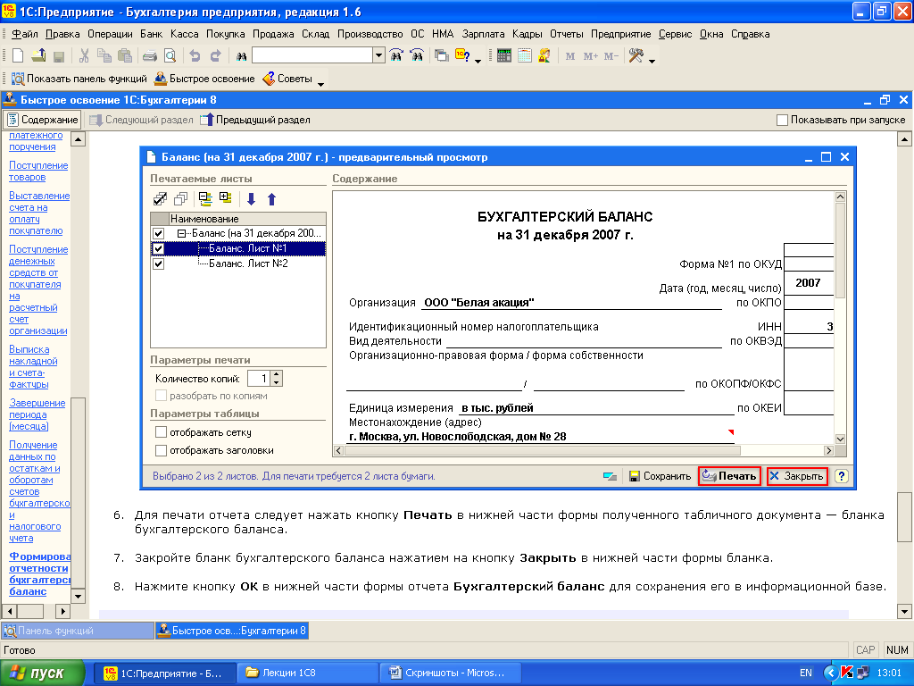Collapse the Баланс tree node minus box

point(181,233)
